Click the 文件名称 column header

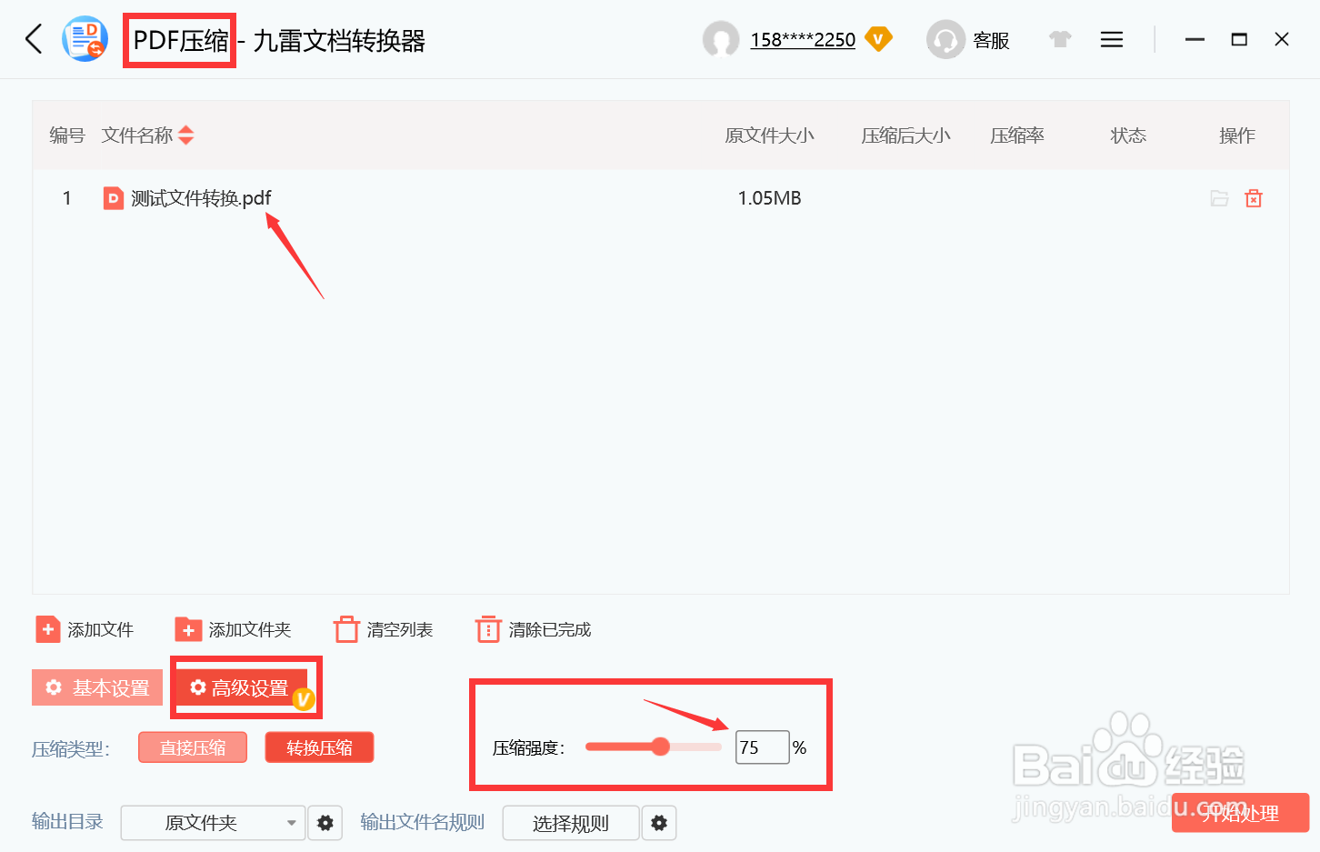coord(137,135)
